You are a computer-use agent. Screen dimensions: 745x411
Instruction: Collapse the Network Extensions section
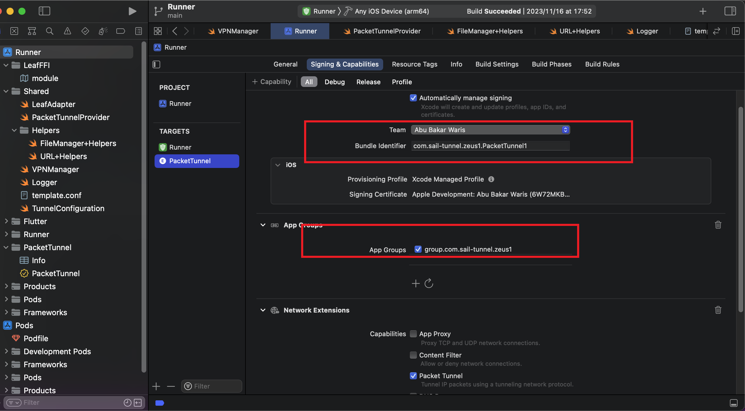(x=263, y=310)
